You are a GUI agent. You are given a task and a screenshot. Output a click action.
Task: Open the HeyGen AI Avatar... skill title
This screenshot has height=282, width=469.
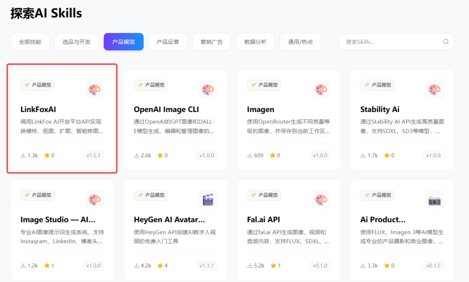[x=169, y=220]
